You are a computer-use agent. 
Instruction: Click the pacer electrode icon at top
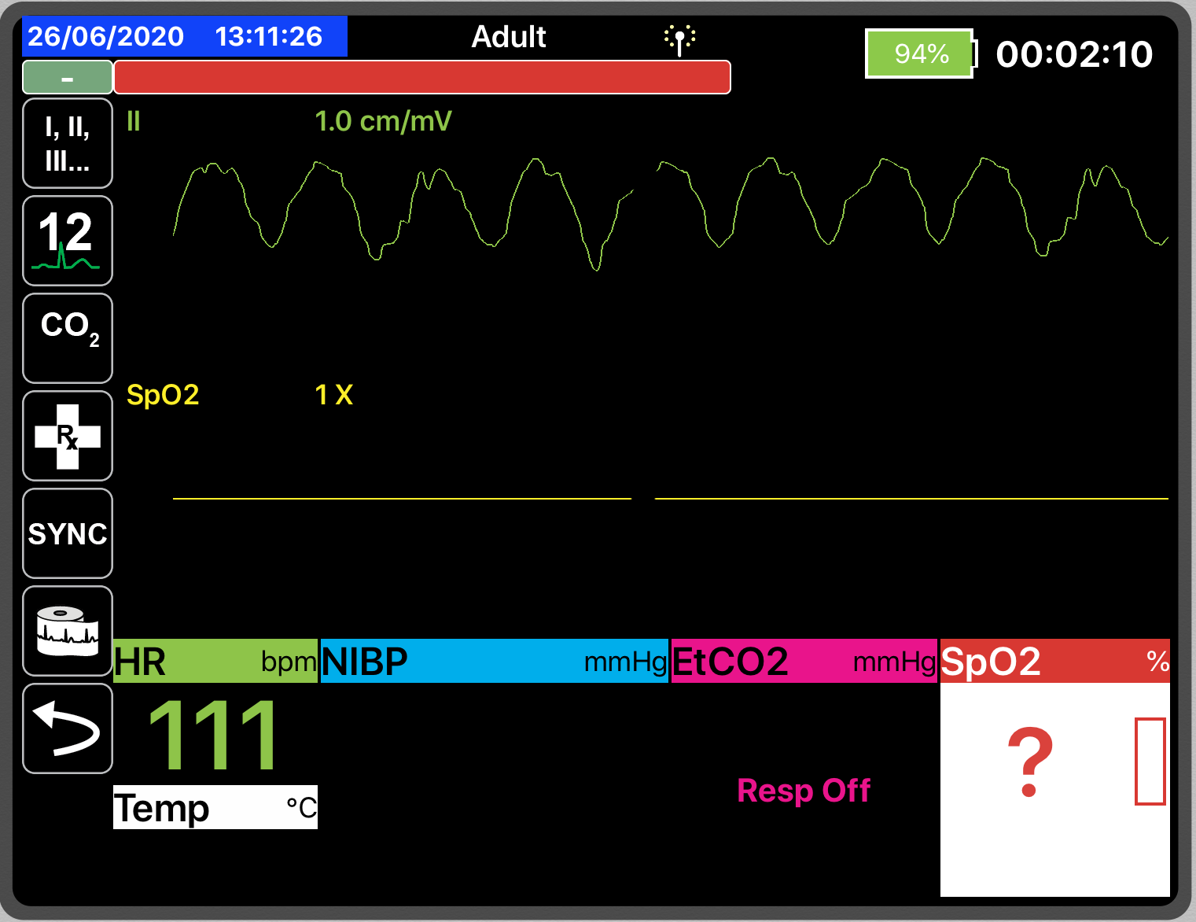(678, 36)
